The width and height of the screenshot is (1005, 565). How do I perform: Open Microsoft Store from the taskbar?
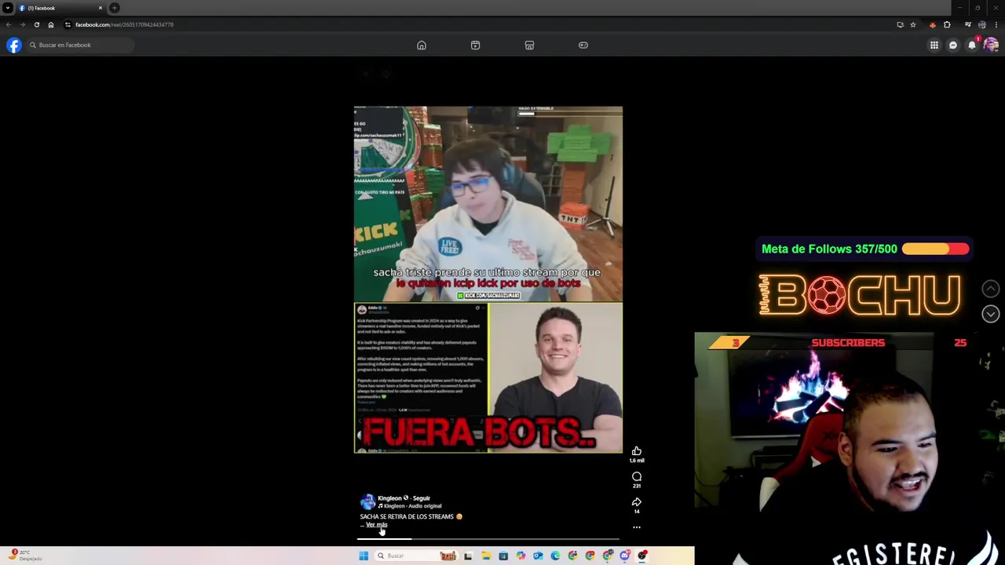click(503, 556)
